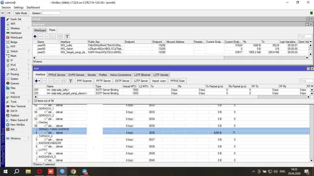Viewport: 314px width, 176px height.
Task: Expand Routing submenu in sidebar
Action: (28, 74)
